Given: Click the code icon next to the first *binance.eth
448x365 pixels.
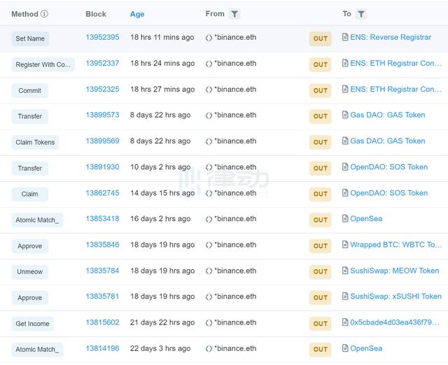Looking at the screenshot, I should [x=209, y=38].
